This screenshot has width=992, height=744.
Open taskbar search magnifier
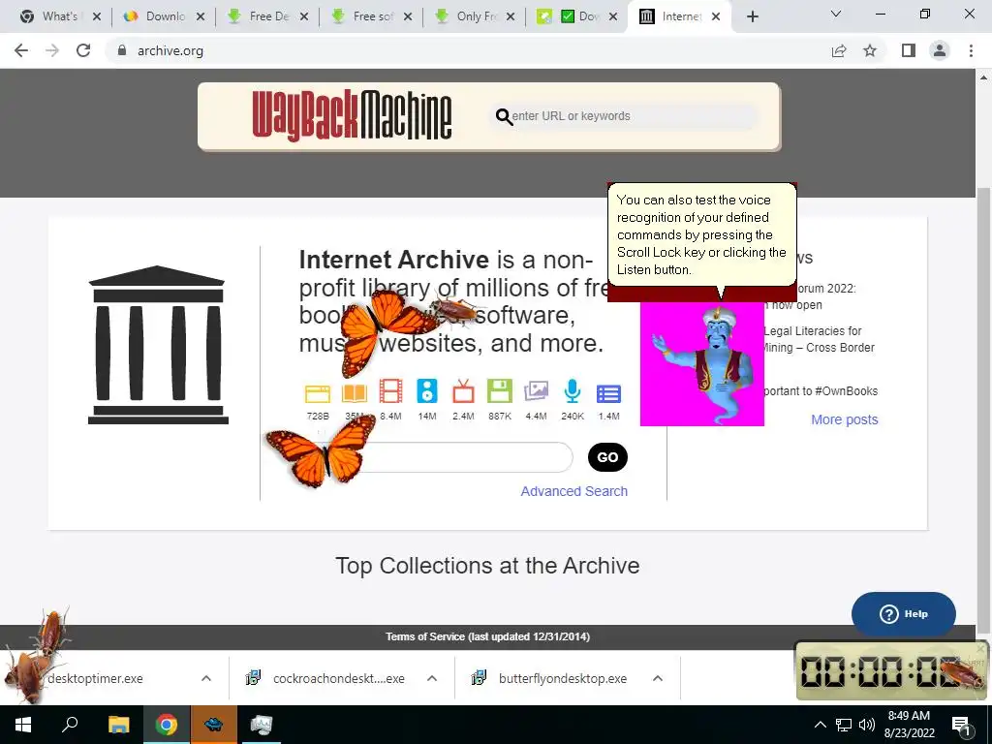pos(70,725)
